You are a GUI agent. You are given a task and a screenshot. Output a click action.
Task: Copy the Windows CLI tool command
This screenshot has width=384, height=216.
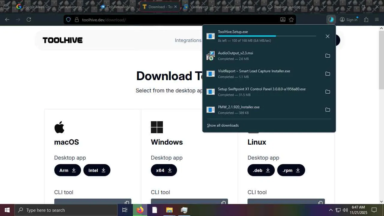point(223,202)
